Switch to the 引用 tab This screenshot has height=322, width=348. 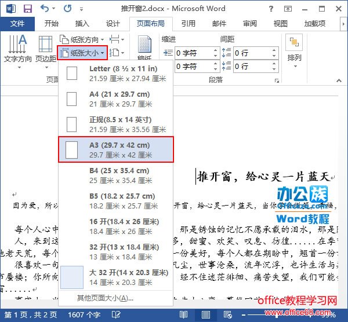(x=188, y=24)
